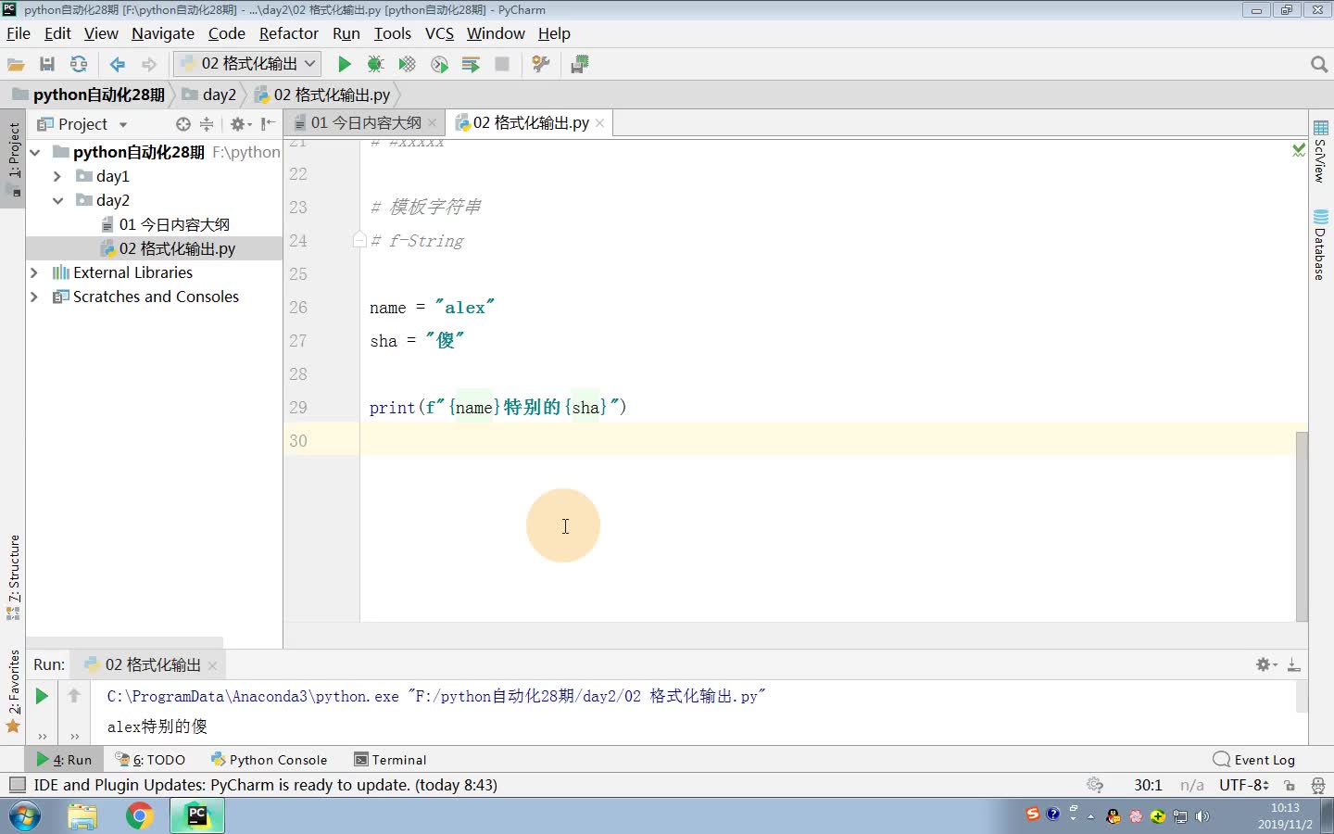Collapse the day2 folder
Screen dimensions: 1334x834
pyautogui.click(x=57, y=200)
